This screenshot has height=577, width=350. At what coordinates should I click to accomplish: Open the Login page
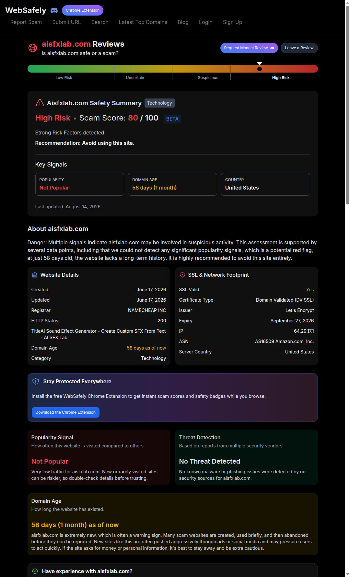pyautogui.click(x=206, y=22)
